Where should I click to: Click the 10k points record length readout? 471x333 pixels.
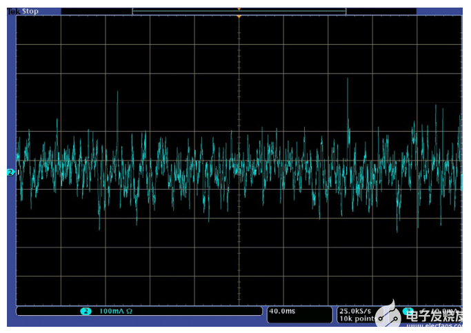(x=357, y=319)
